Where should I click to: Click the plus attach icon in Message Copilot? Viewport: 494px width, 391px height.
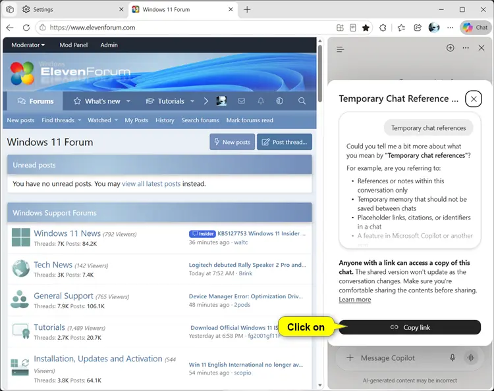(350, 357)
